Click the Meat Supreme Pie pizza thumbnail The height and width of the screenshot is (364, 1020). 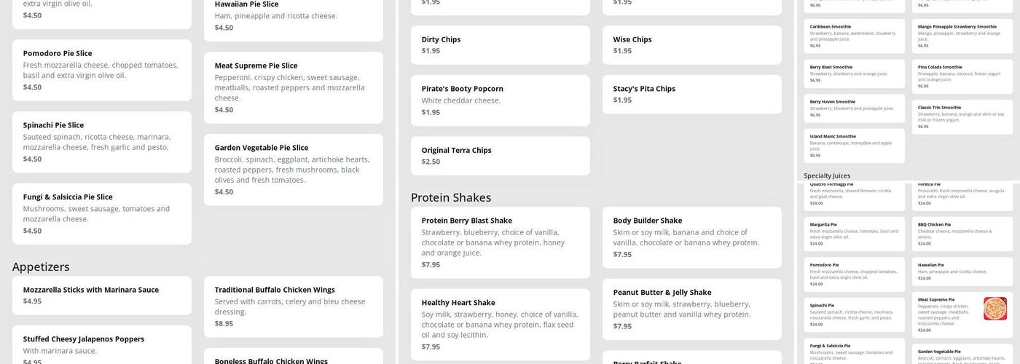994,309
